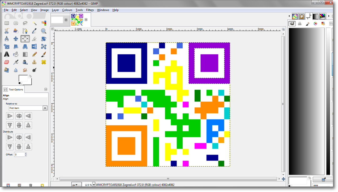Select the Select by Color tool
The image size is (338, 192).
click(x=44, y=23)
